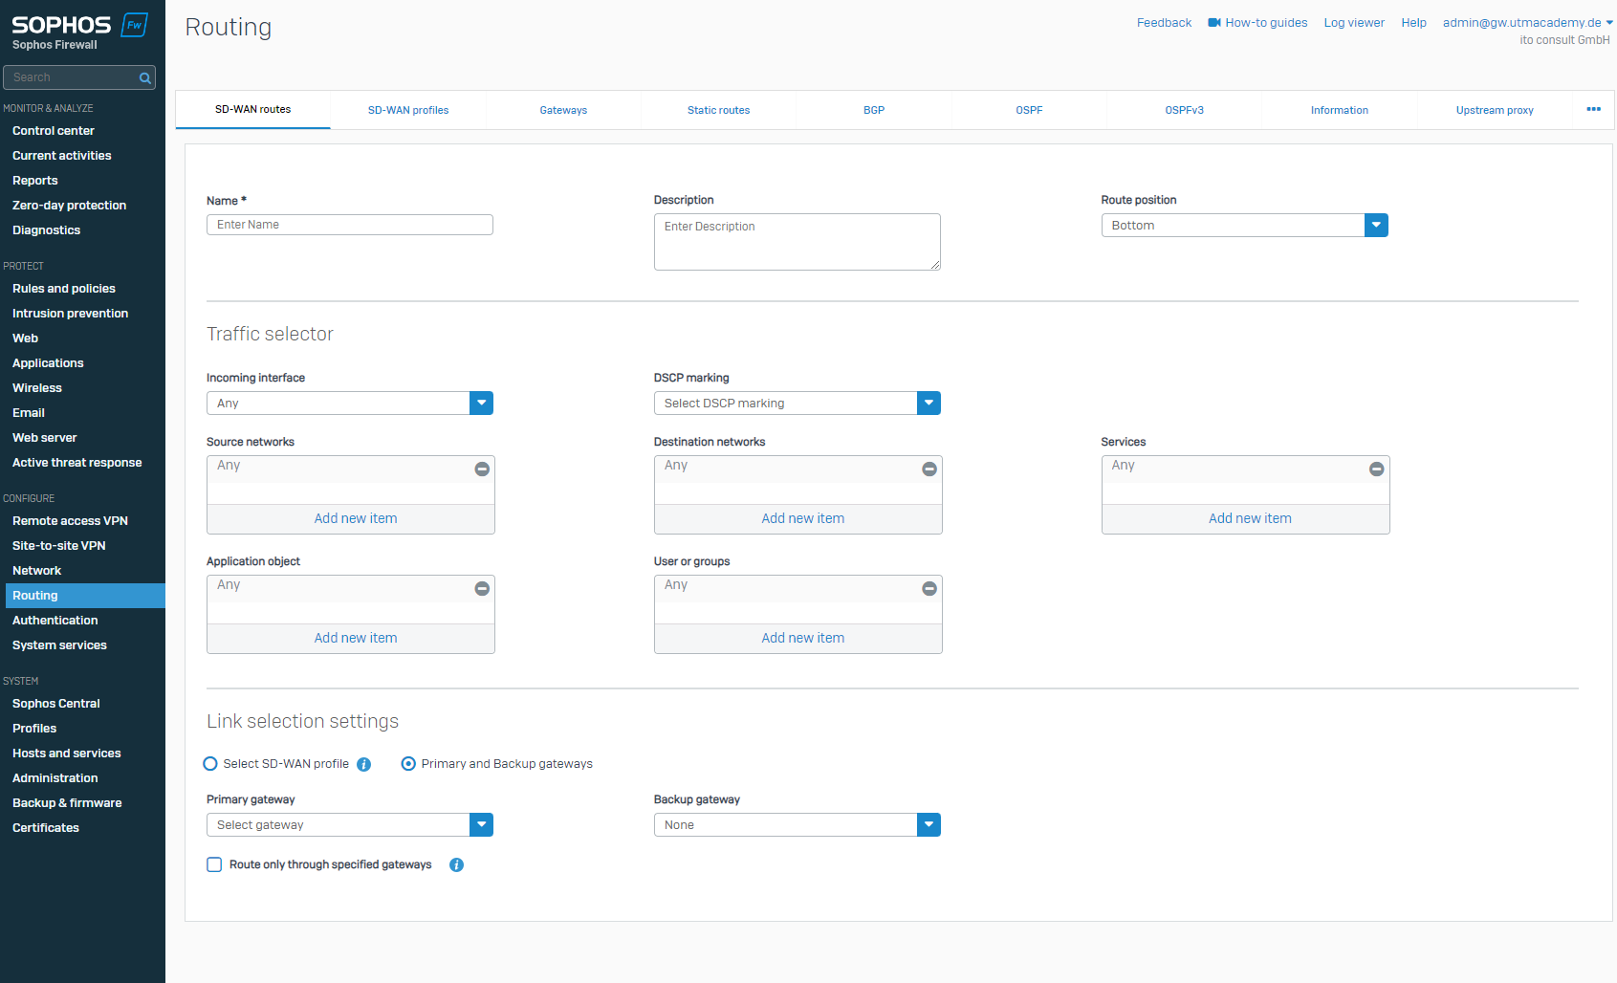Open the Log viewer link
The height and width of the screenshot is (983, 1617).
click(1353, 23)
